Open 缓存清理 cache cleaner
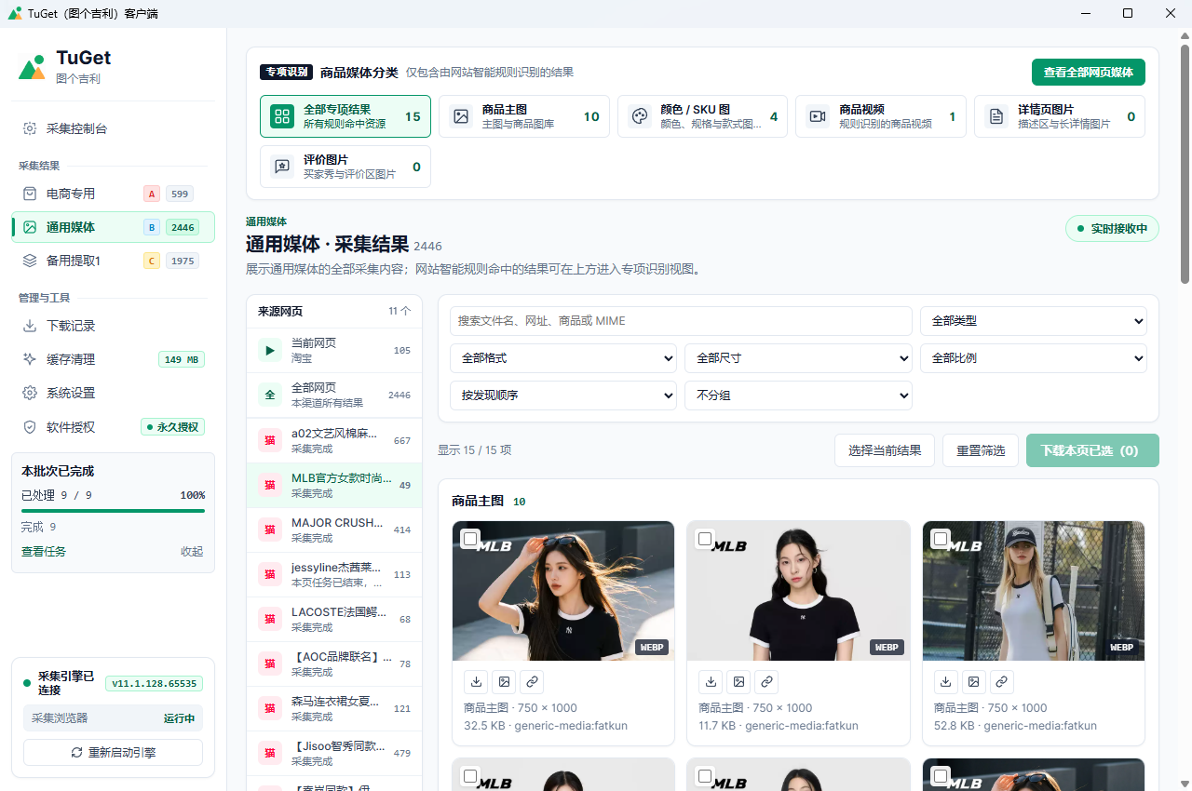Viewport: 1192px width, 791px height. pyautogui.click(x=113, y=359)
